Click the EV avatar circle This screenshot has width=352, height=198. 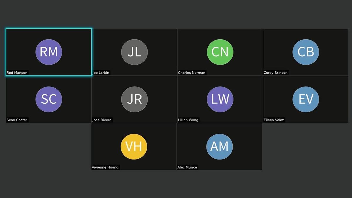point(306,99)
